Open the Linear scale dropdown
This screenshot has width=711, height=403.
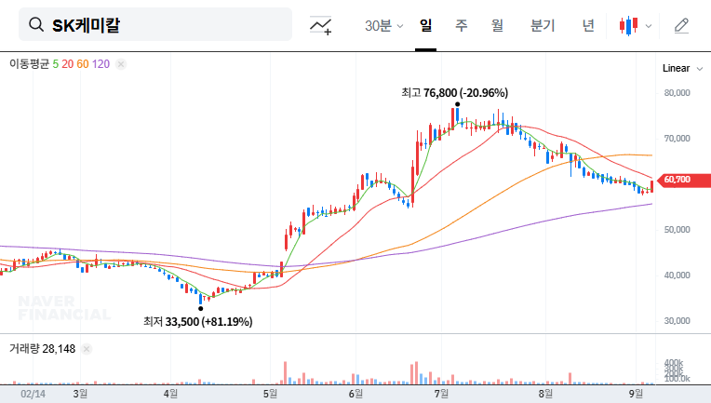coord(682,69)
